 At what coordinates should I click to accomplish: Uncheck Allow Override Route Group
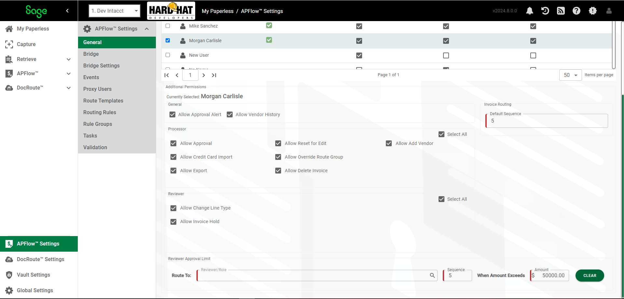(278, 157)
